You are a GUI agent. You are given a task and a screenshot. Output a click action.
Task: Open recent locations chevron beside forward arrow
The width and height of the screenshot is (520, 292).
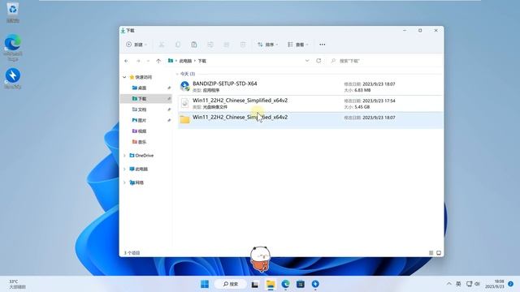click(x=148, y=61)
